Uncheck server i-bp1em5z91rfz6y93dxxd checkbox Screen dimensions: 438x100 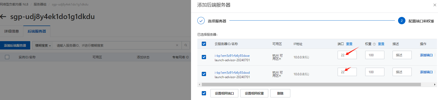pos(204,74)
